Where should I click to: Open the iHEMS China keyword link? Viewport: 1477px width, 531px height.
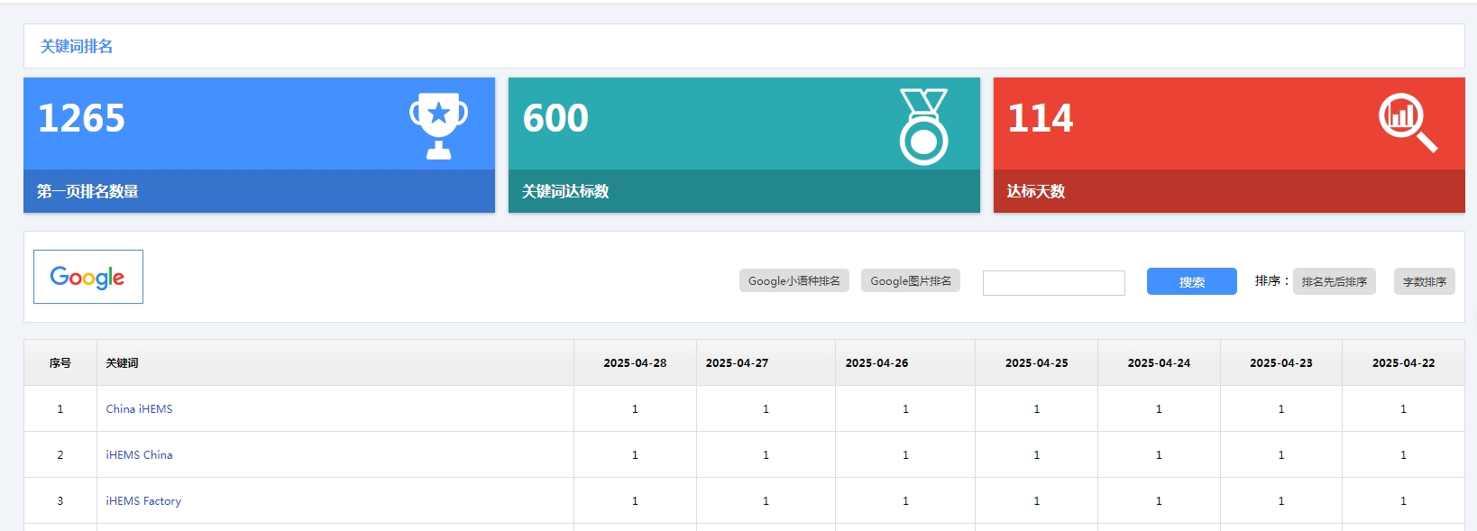pyautogui.click(x=139, y=455)
